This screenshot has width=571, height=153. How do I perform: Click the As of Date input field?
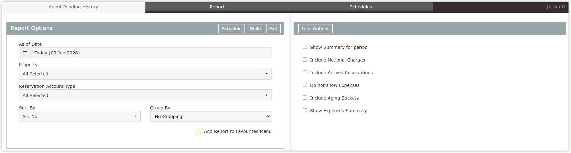tap(151, 53)
